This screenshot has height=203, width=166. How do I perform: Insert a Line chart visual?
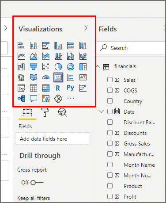[21, 56]
